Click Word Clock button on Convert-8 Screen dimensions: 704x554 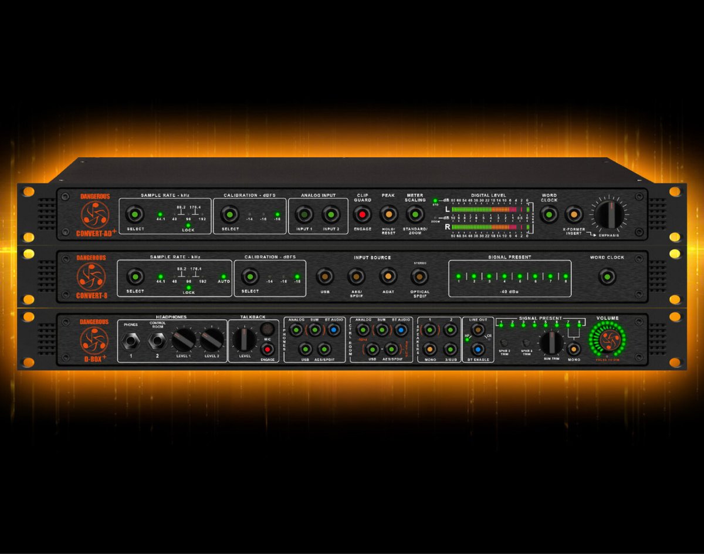pos(607,276)
